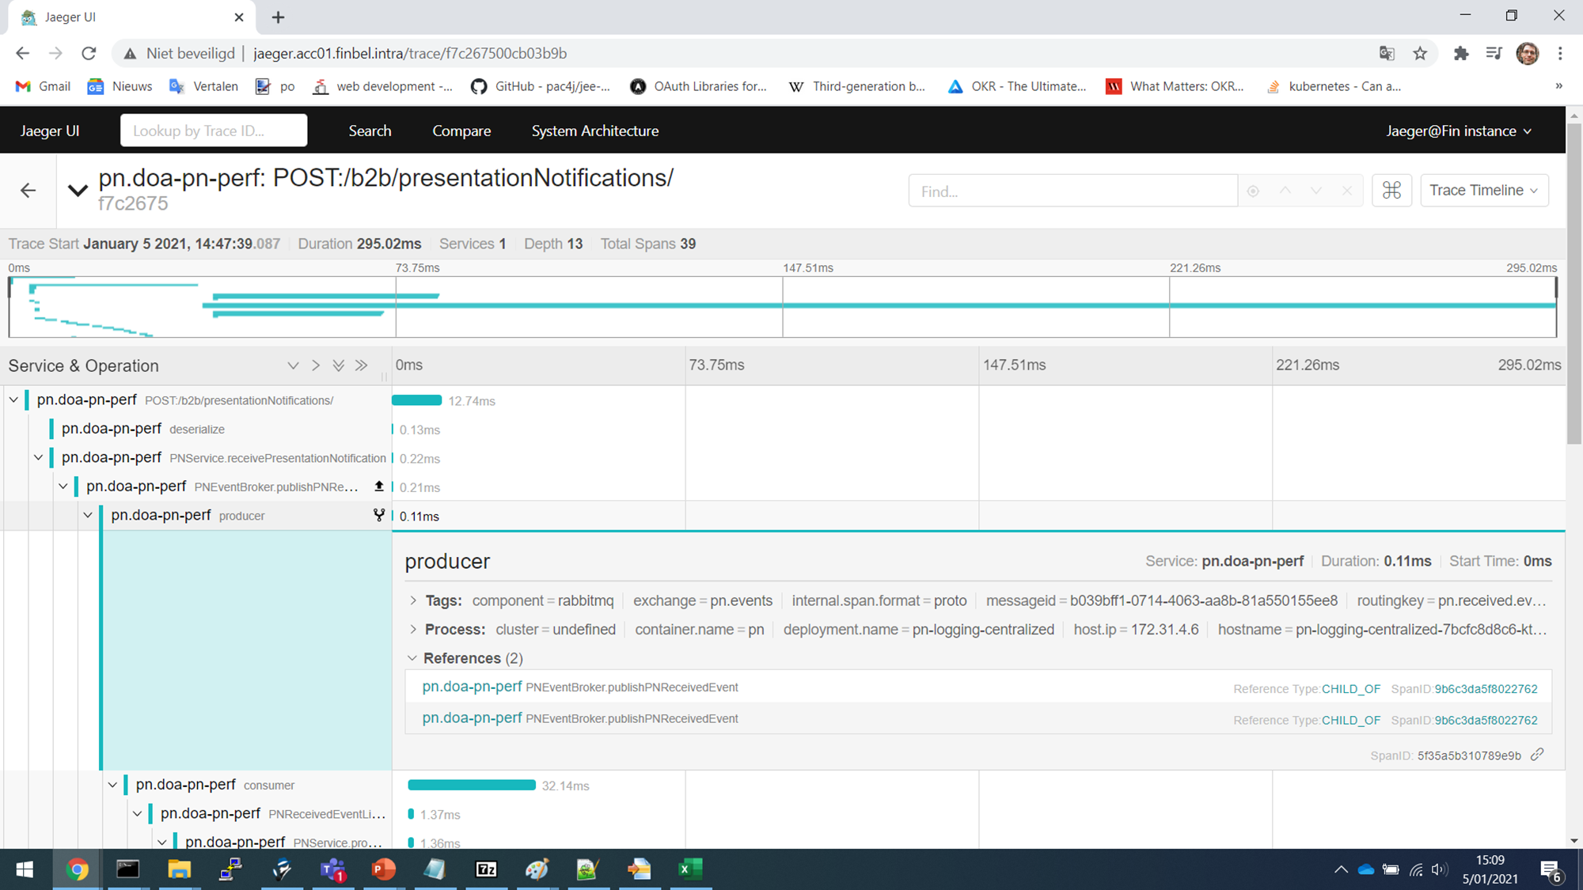
Task: Click the back arrow next to trace title
Action: 28,191
